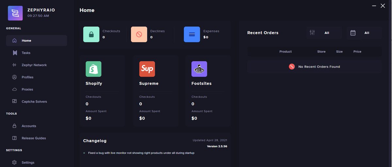Image resolution: width=392 pixels, height=167 pixels.
Task: Click the Changelog heading
Action: click(95, 141)
